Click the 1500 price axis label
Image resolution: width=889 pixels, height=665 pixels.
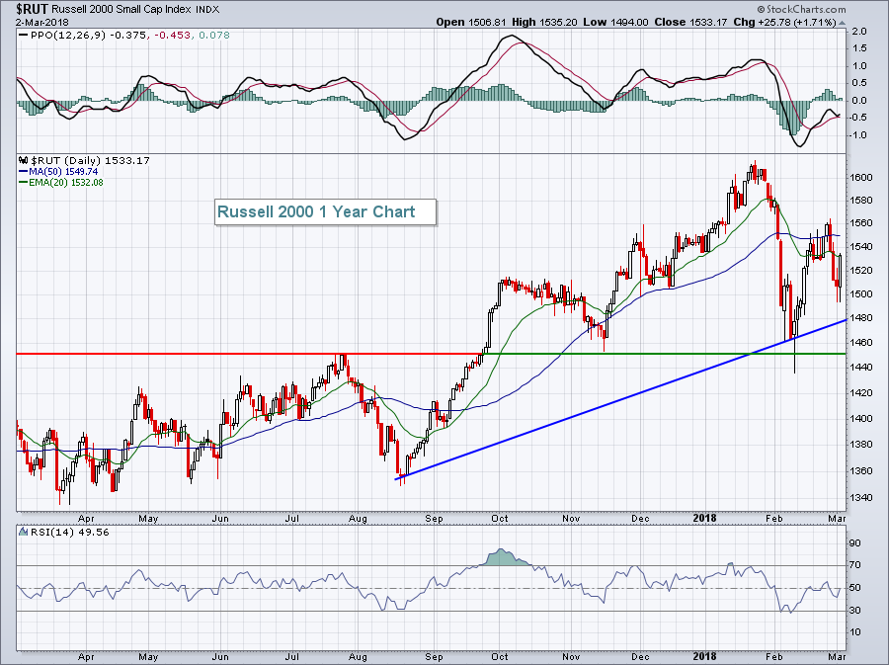(x=861, y=293)
